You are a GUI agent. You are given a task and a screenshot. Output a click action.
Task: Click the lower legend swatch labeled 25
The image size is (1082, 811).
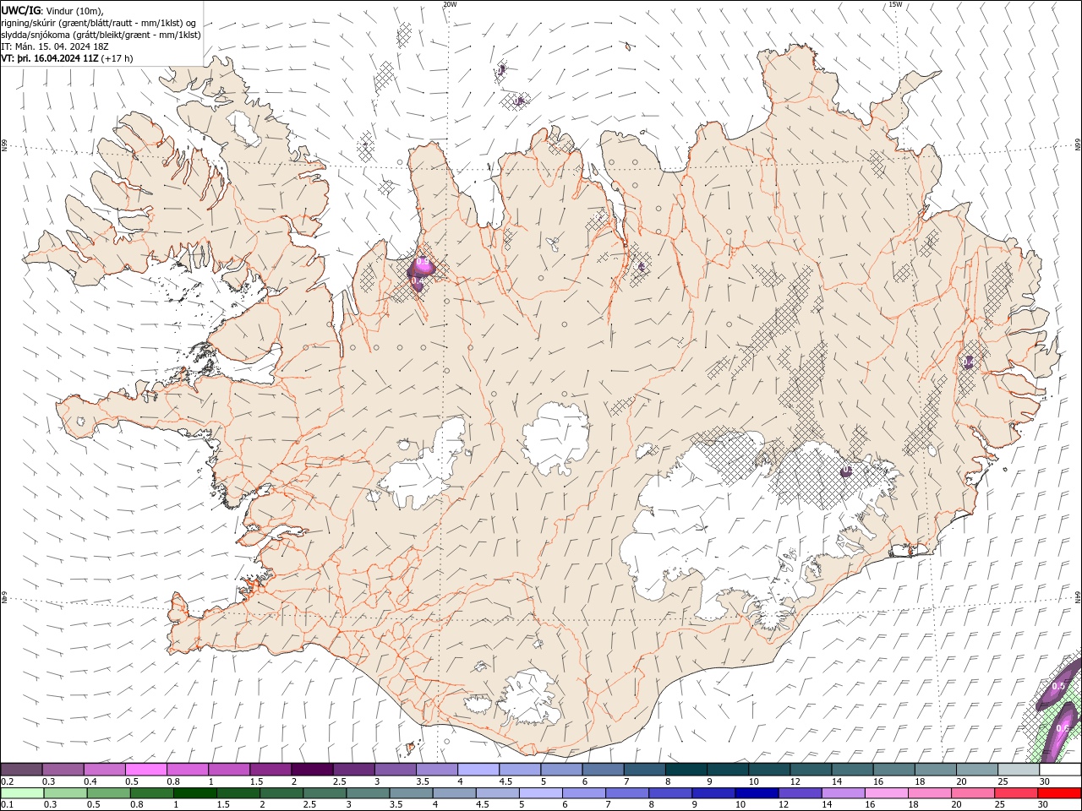1014,793
